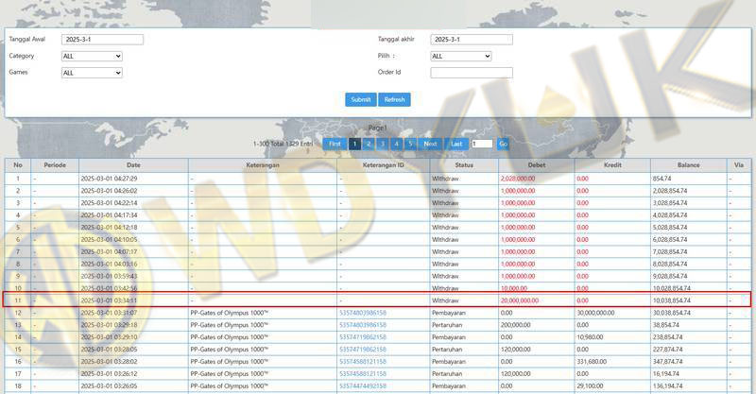Image resolution: width=756 pixels, height=394 pixels.
Task: Click Pertaruhan status in row 13
Action: [447, 325]
